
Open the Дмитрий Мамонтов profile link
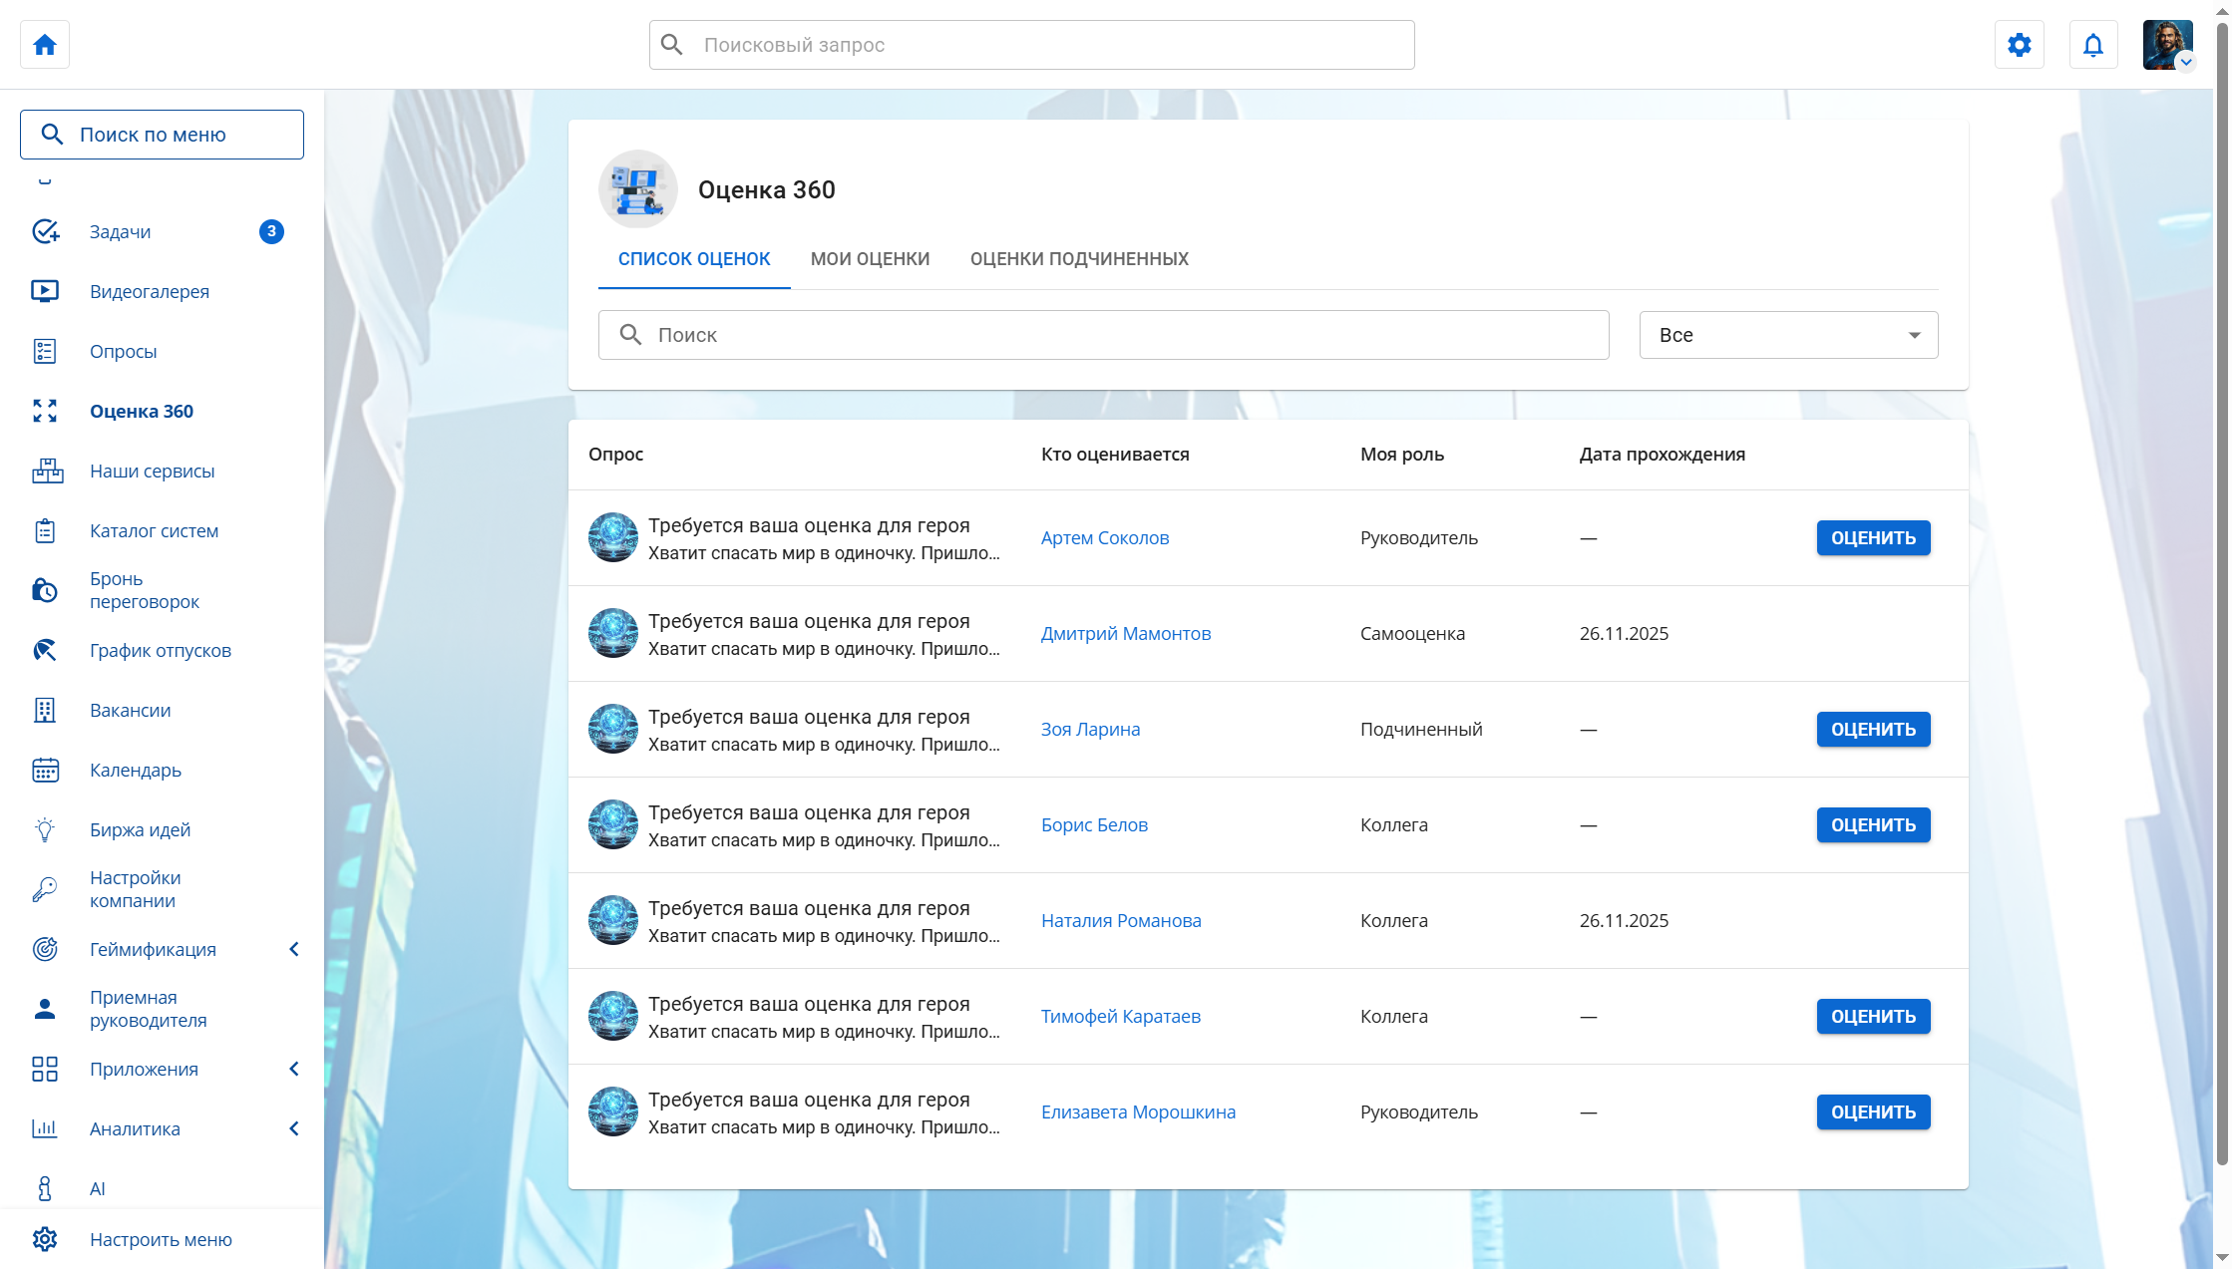1125,634
